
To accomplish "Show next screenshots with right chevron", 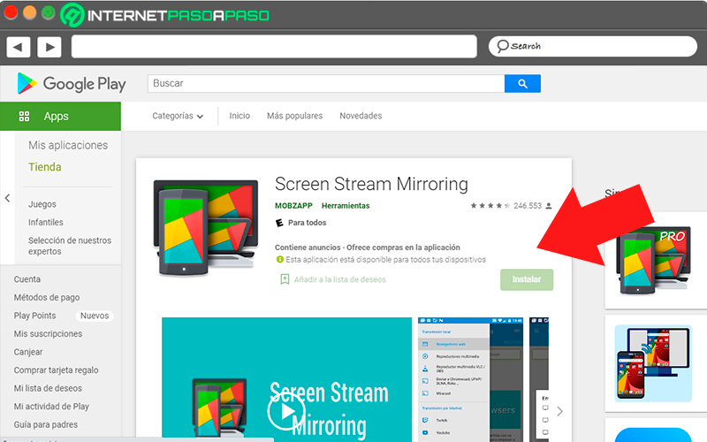I will (x=559, y=411).
